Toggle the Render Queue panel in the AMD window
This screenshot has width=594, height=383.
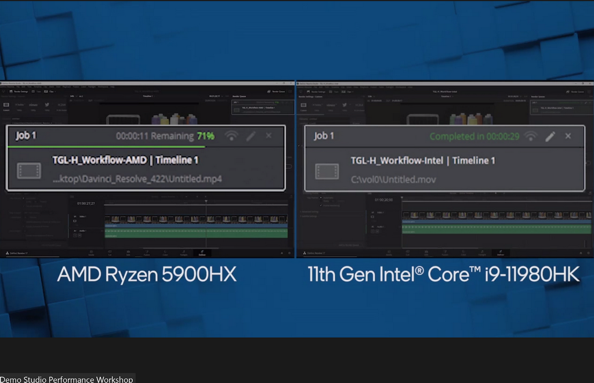276,91
